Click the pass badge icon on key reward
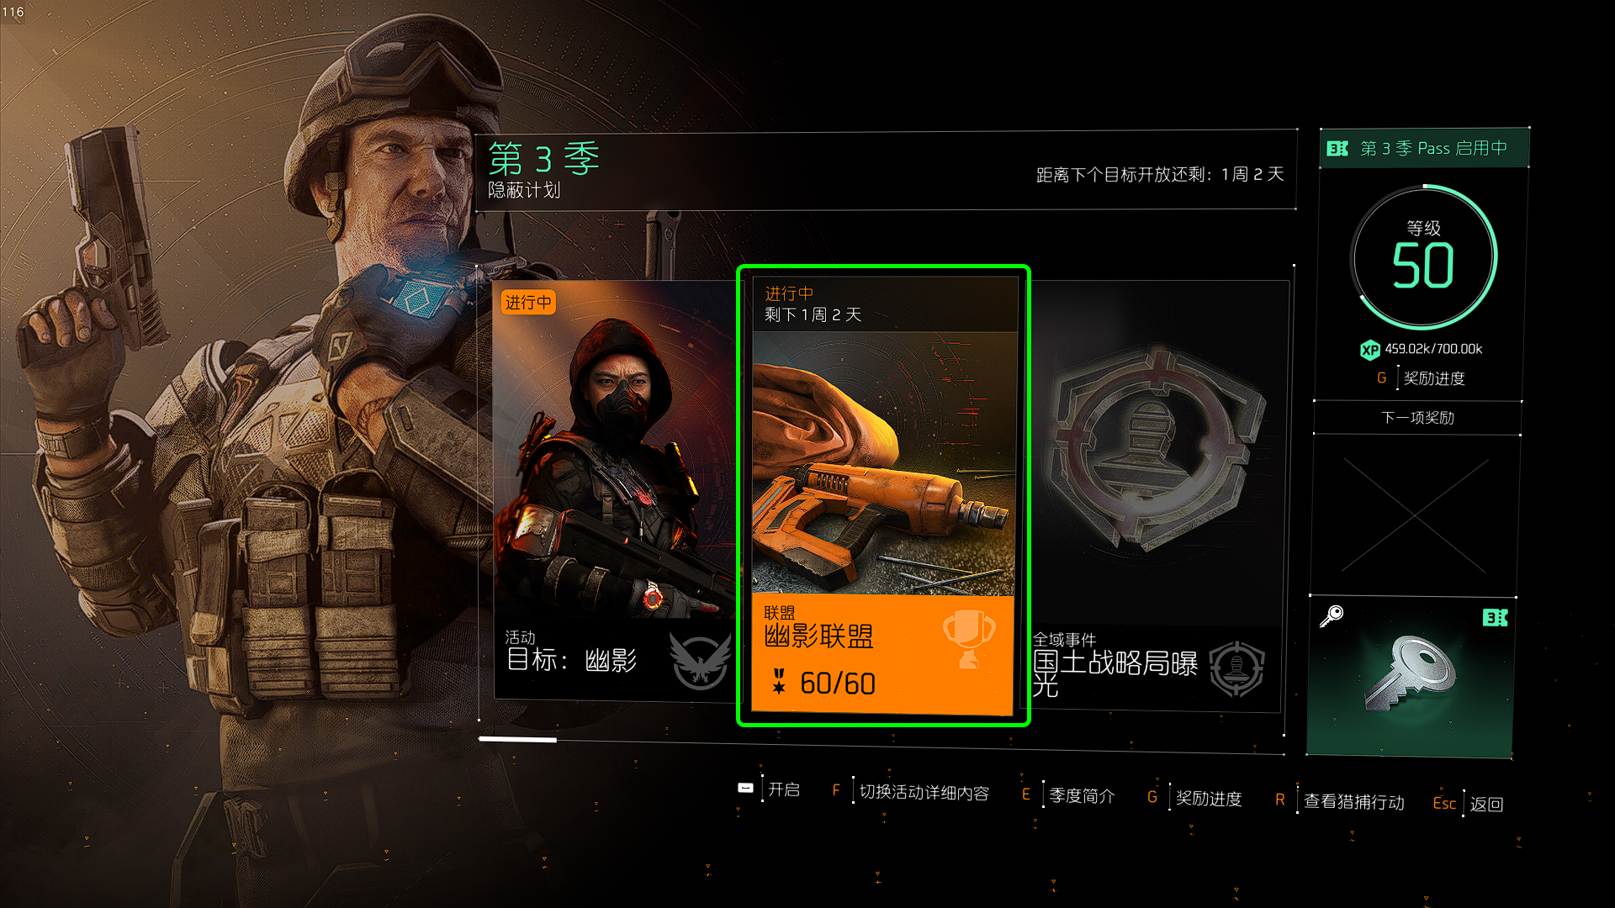The image size is (1615, 908). (x=1495, y=618)
